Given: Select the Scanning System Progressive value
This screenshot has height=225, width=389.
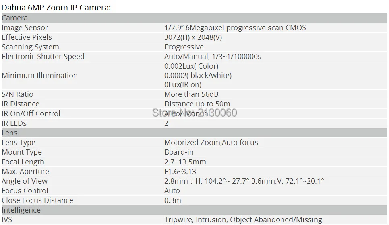Looking at the screenshot, I should [184, 47].
